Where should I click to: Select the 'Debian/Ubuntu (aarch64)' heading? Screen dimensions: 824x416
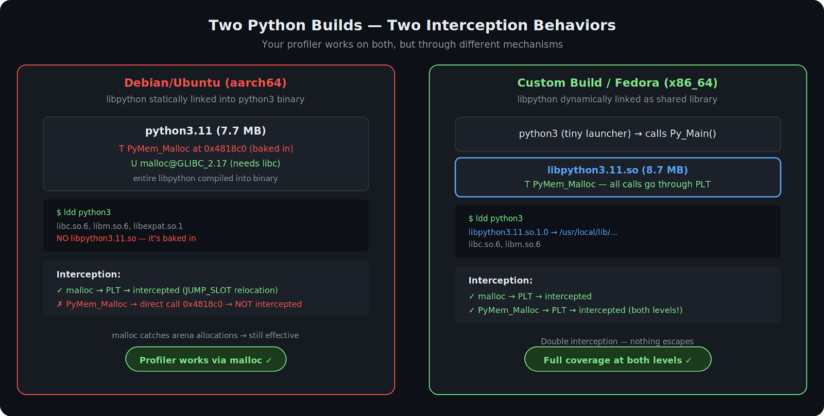pos(205,83)
